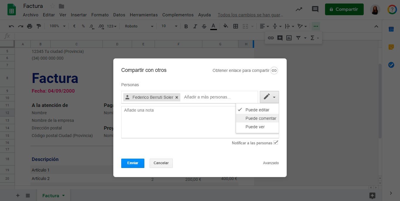The width and height of the screenshot is (400, 201).
Task: Create a filter with the filter icon
Action: tap(298, 38)
